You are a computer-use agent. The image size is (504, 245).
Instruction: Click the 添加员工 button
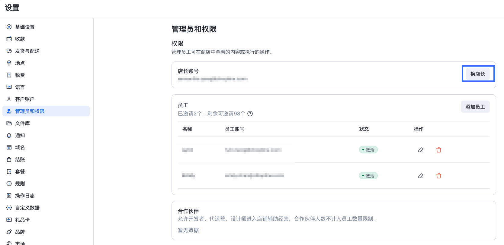tap(475, 107)
